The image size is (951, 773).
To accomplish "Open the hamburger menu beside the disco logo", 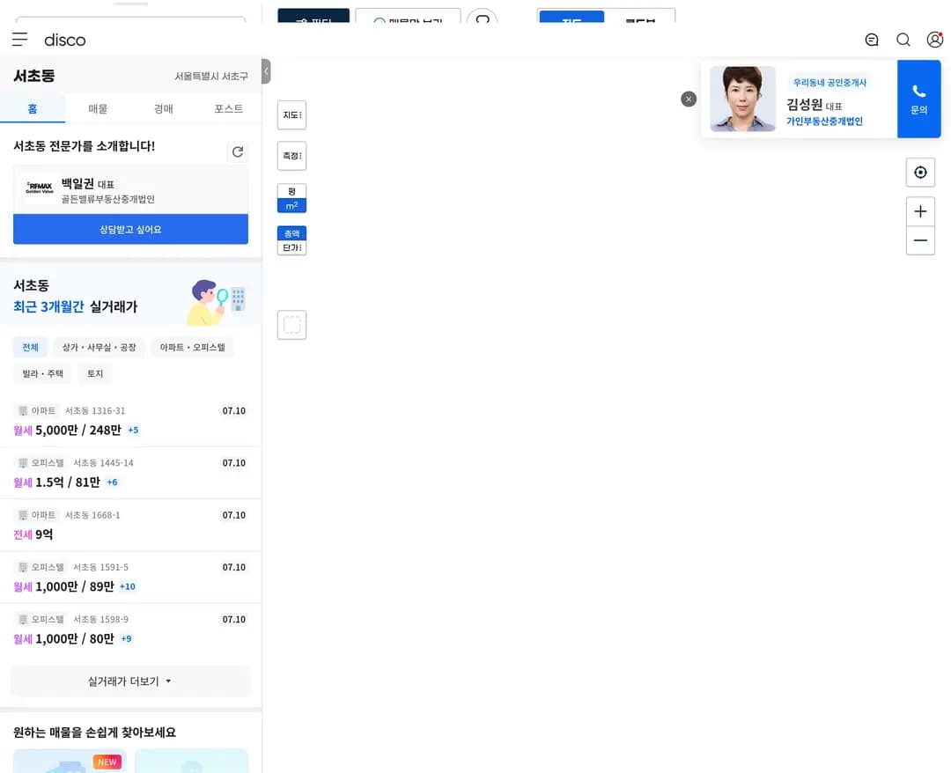I will [19, 40].
